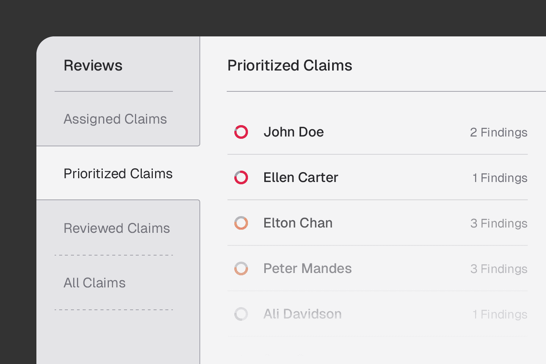Open the Assigned Claims tab
546x364 pixels.
[115, 119]
